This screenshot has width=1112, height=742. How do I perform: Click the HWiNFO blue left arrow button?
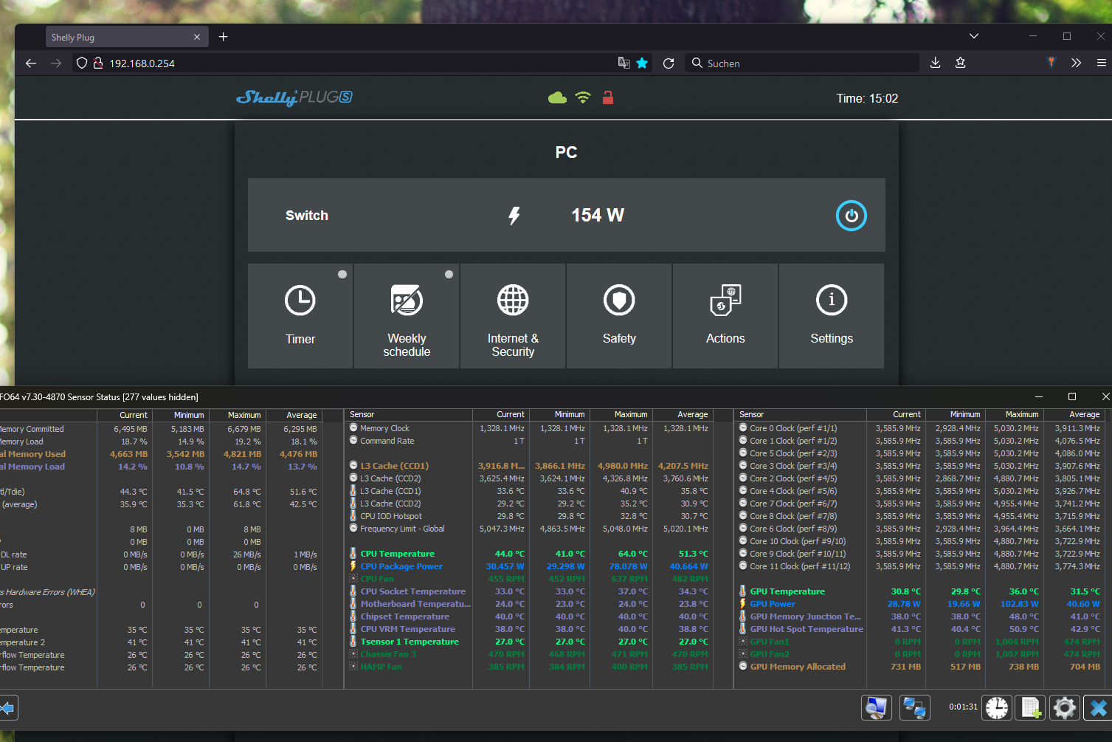[7, 708]
